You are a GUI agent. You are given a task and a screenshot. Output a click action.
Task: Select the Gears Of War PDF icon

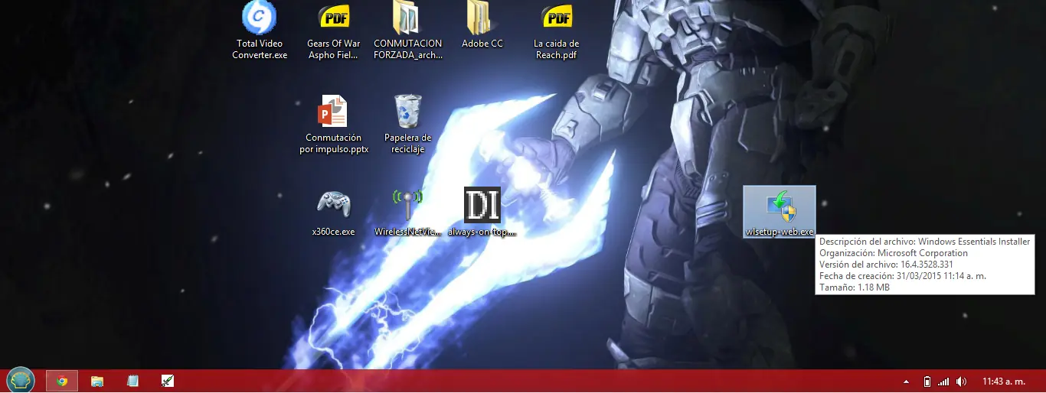(x=334, y=18)
